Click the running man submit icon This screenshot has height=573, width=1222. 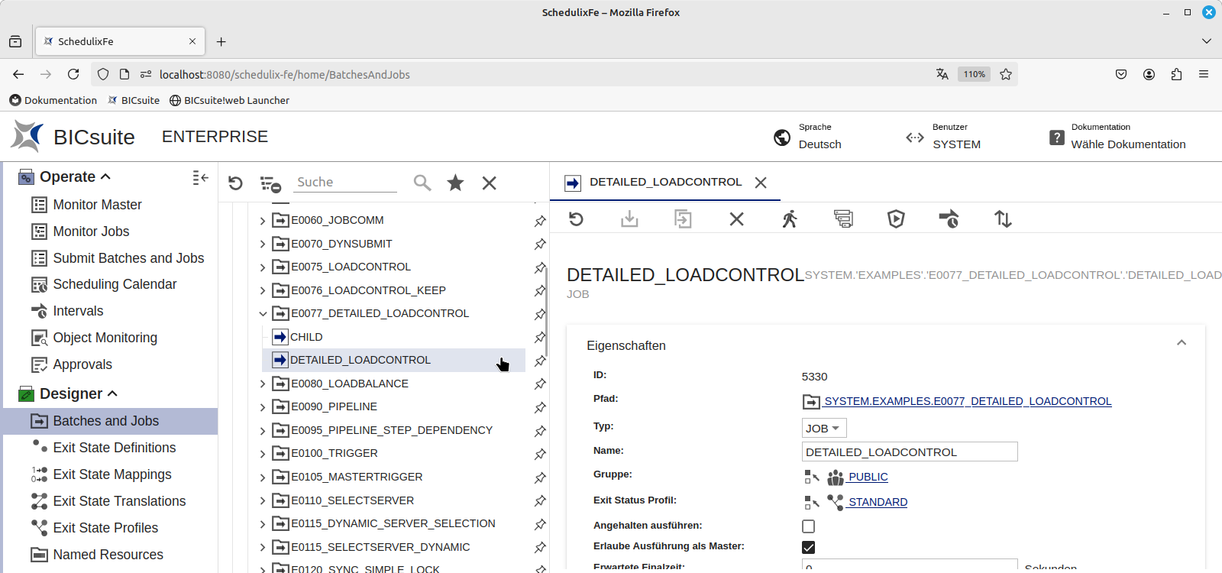790,219
